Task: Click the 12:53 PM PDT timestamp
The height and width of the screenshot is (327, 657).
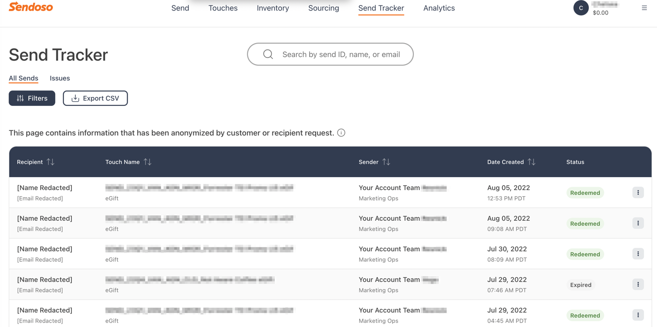Action: (x=506, y=198)
